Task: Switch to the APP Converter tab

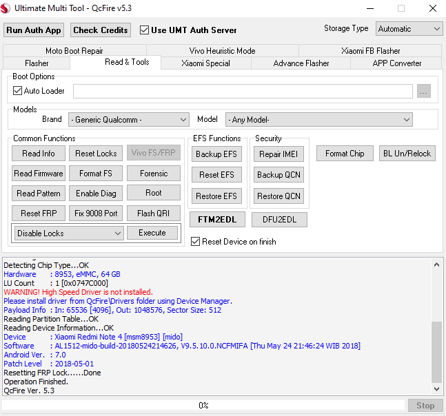Action: click(x=397, y=63)
